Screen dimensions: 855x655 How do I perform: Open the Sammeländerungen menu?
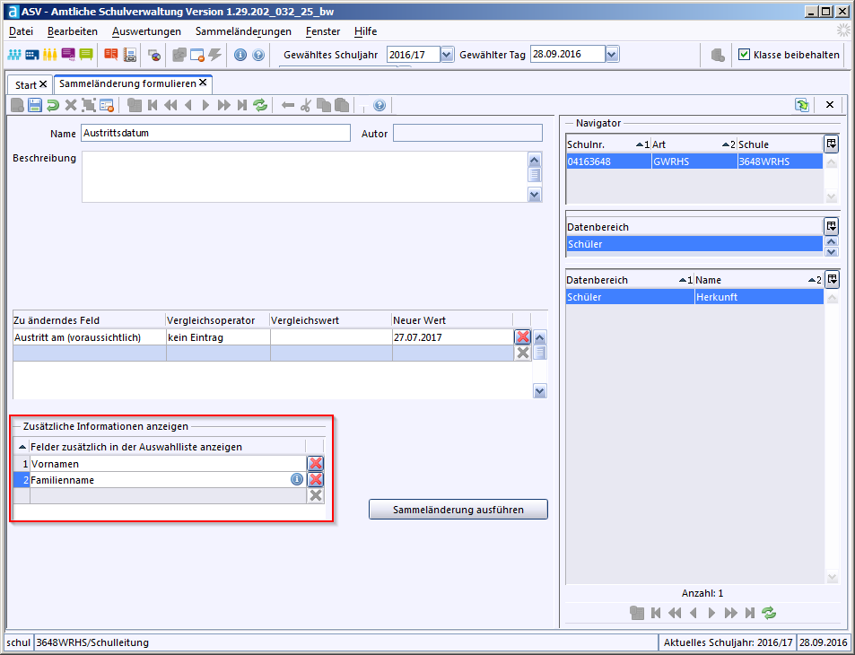point(243,31)
